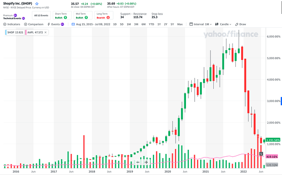Click the Comparison circle icon

coord(25,24)
